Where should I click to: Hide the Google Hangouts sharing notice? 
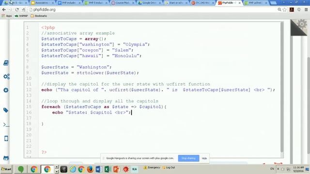point(204,158)
